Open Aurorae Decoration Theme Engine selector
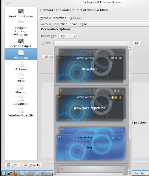Viewport: 149px width, 176px height. pos(95,24)
